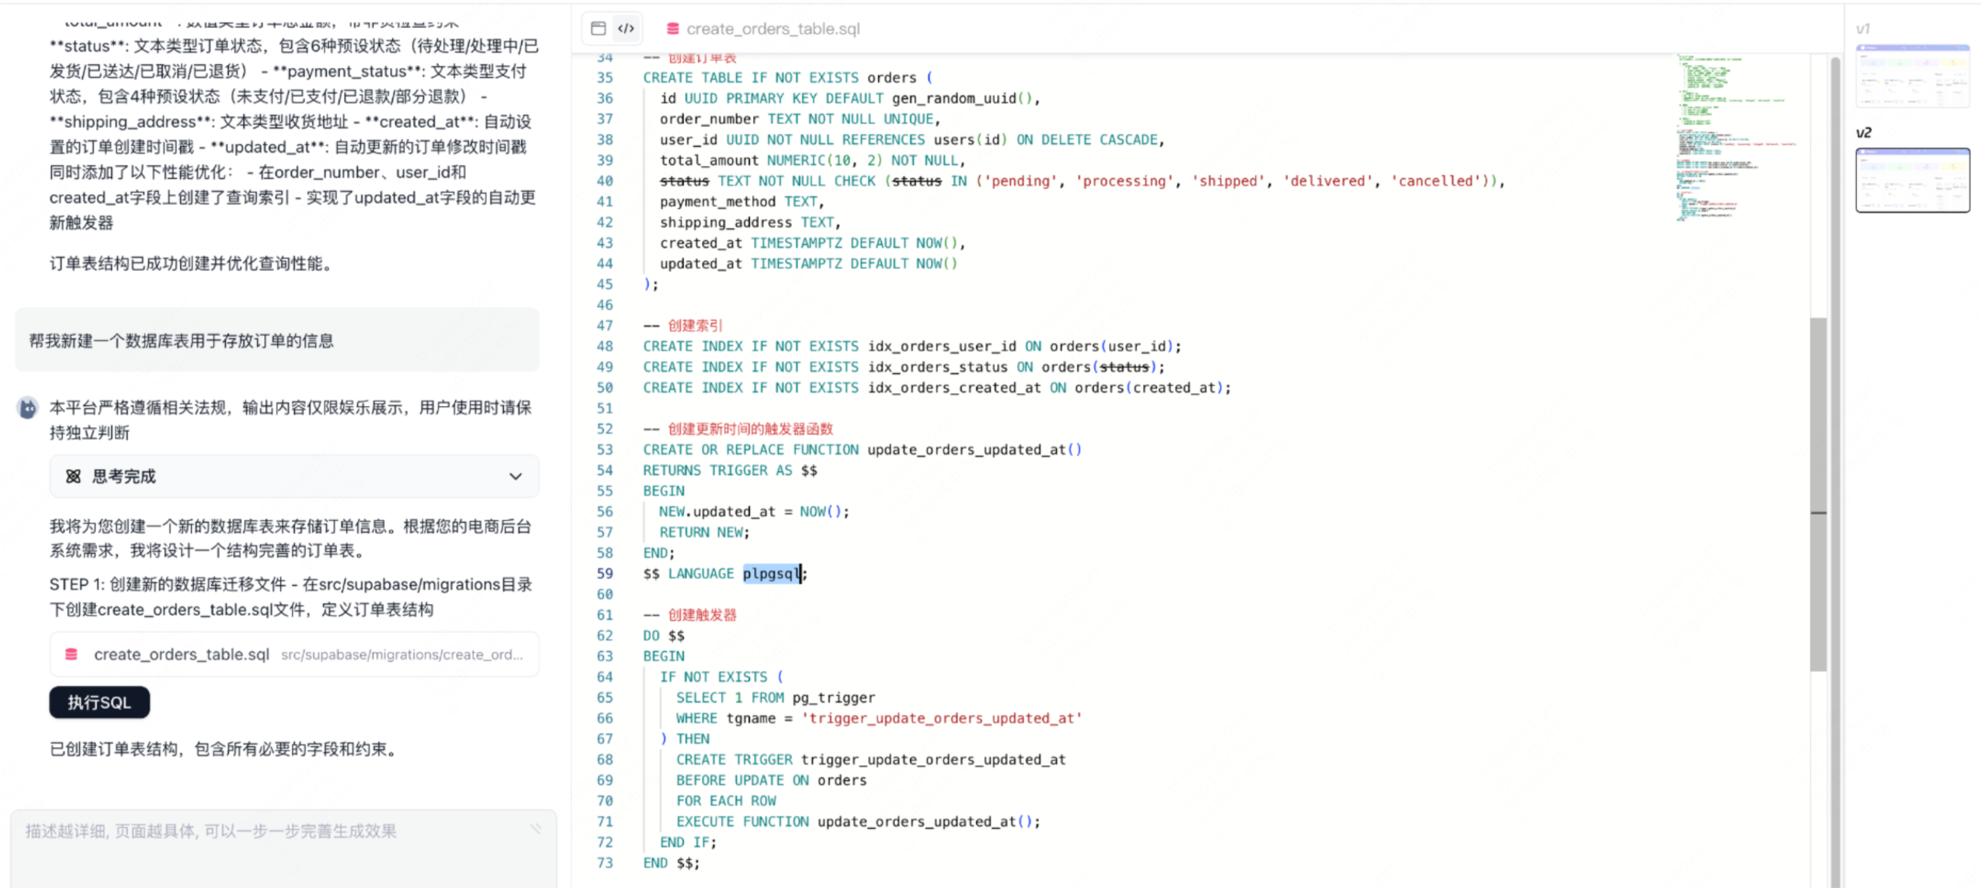
Task: Click the database icon beside create_orders_table.sql title
Action: 672,29
